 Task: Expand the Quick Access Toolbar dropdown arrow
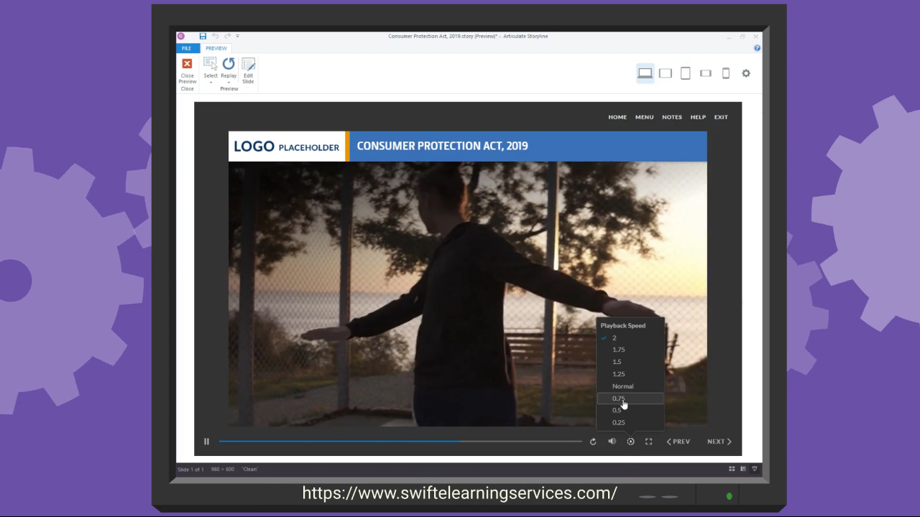[237, 36]
